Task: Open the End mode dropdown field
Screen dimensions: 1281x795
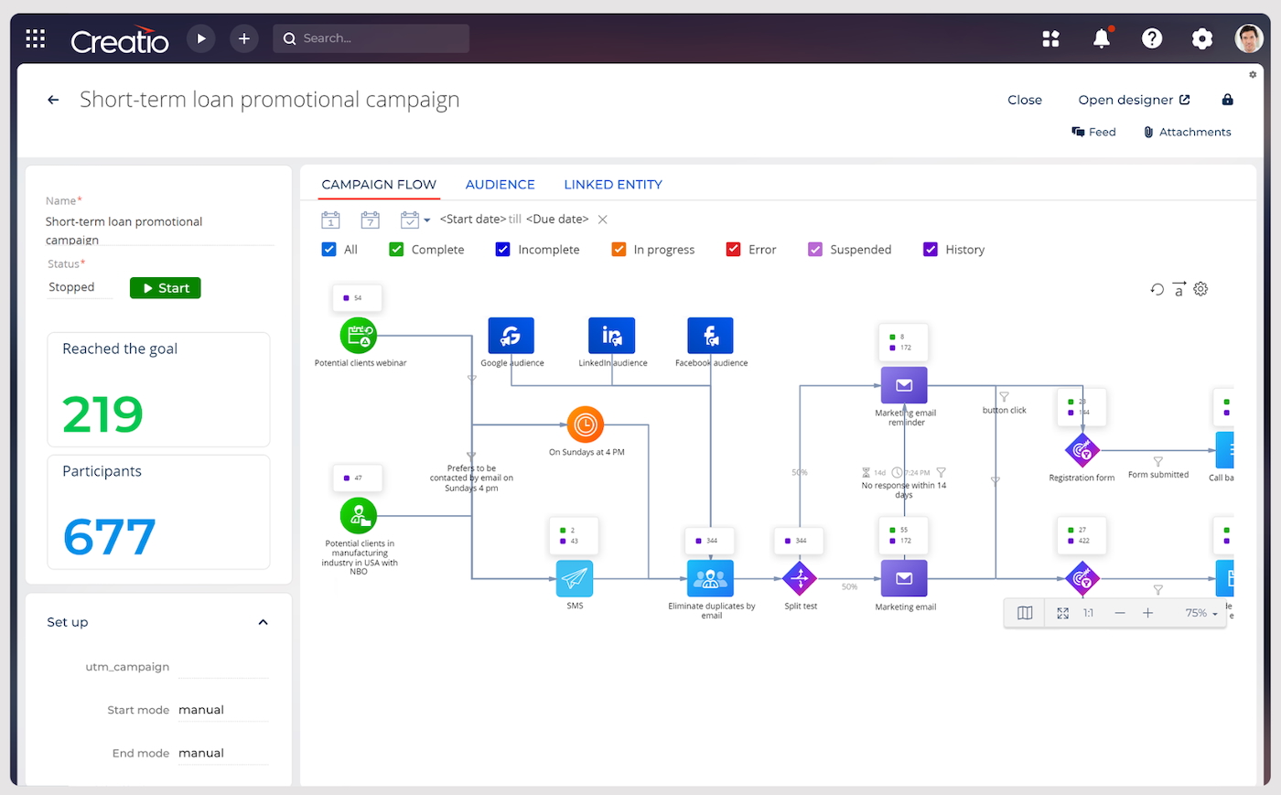Action: 223,753
